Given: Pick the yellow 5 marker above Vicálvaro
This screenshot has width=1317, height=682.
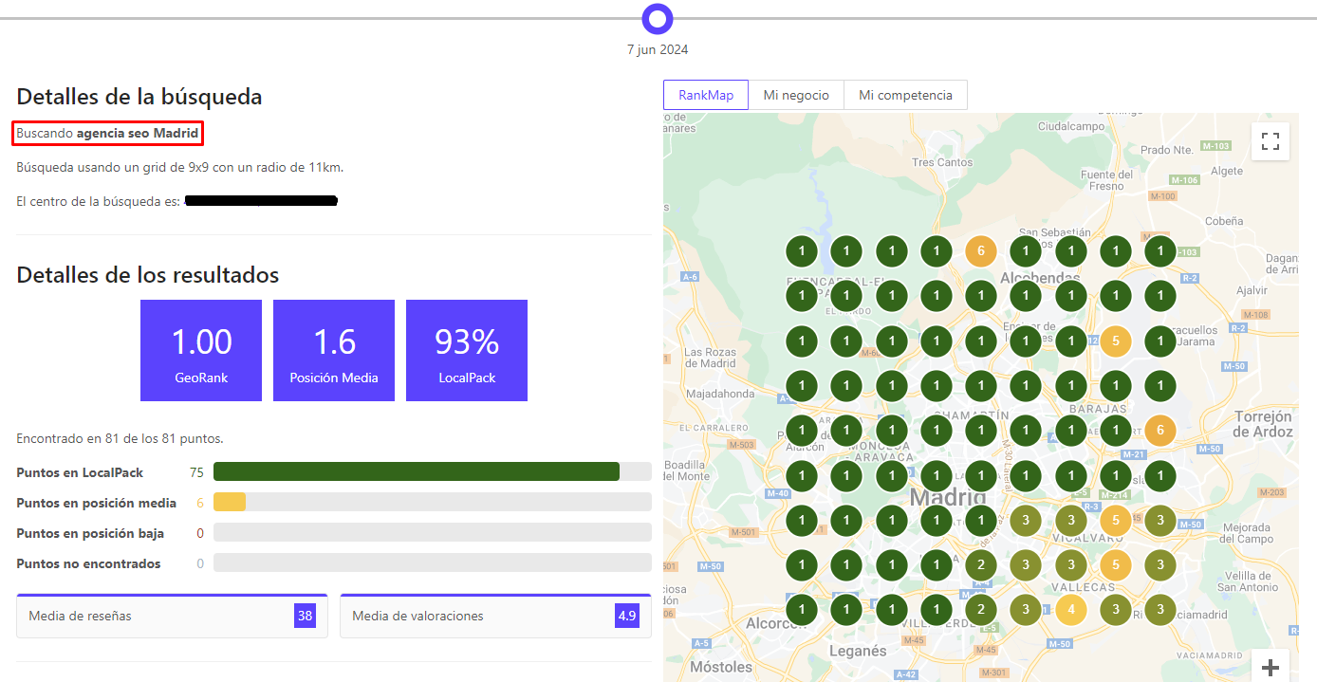Looking at the screenshot, I should [1116, 520].
